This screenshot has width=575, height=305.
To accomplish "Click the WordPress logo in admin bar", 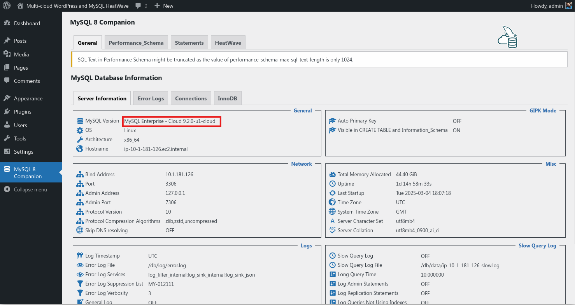I will (7, 6).
